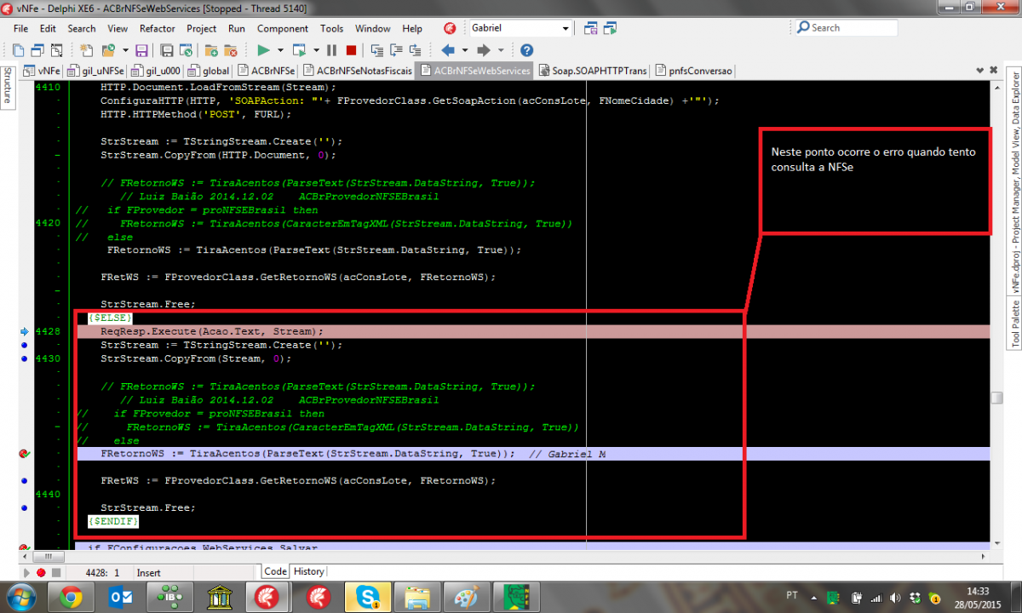Screen dimensions: 1022x613
Task: Save the current file with purple disk icon
Action: click(x=141, y=50)
